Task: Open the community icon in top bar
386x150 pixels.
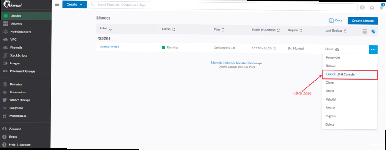Action: [x=372, y=8]
